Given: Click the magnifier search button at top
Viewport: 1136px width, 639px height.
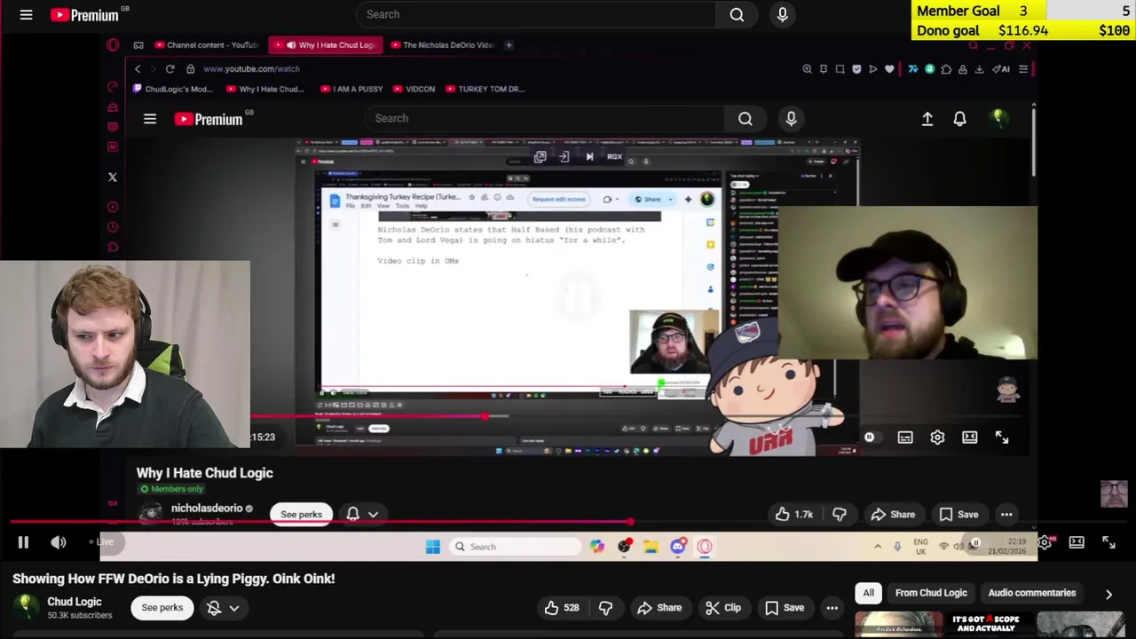Looking at the screenshot, I should coord(737,14).
